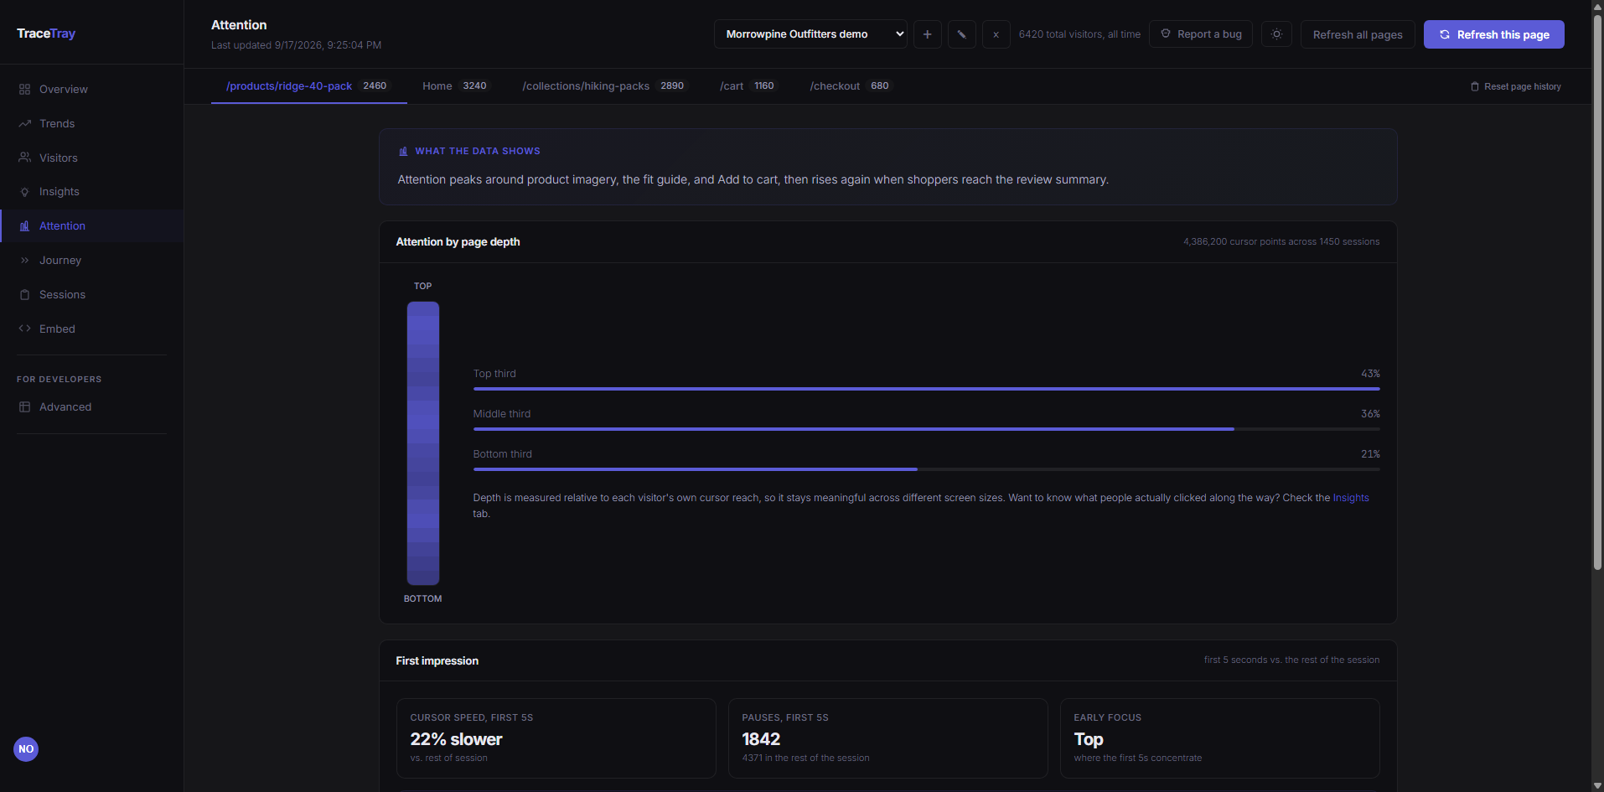Click the NO user avatar
Screen dimensions: 1604x792
(26, 749)
